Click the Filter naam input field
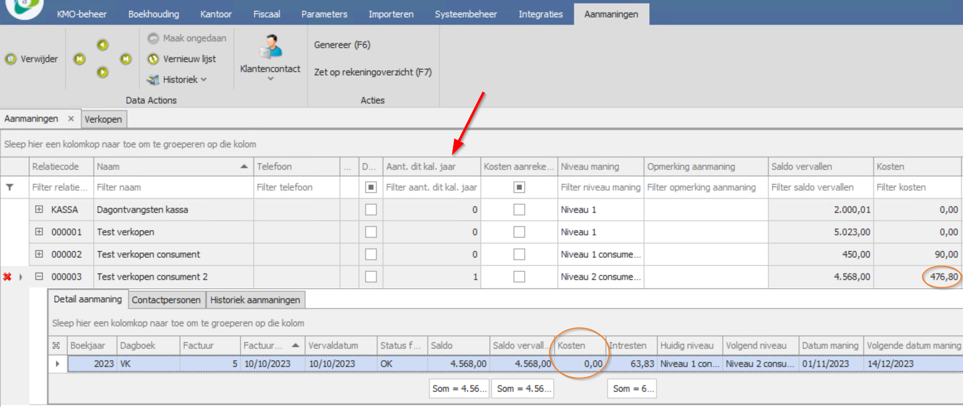The image size is (963, 407). (173, 187)
